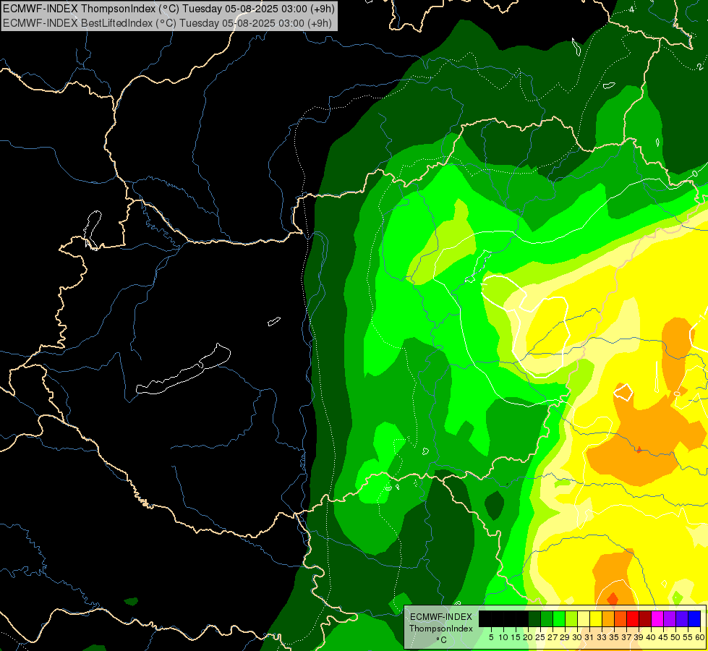The image size is (708, 651).
Task: Click the legend tick value 30
Action: click(x=577, y=637)
